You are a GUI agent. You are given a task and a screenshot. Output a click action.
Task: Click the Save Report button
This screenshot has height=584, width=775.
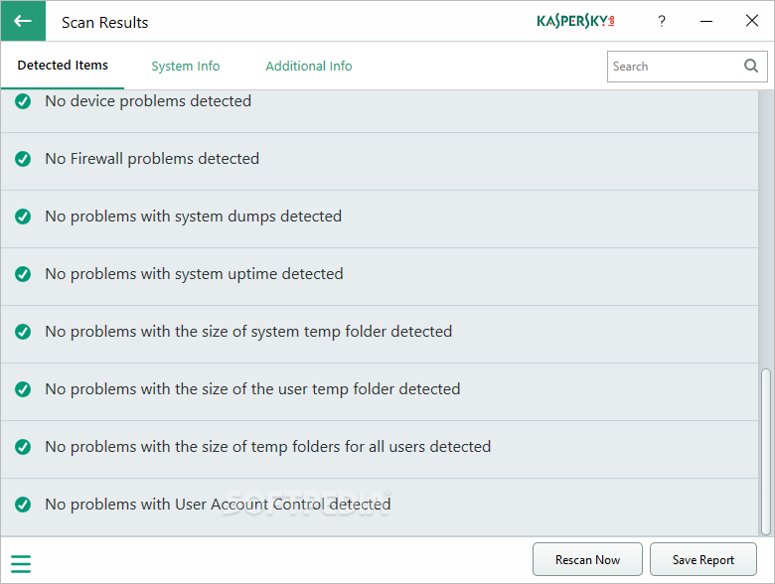pos(702,559)
